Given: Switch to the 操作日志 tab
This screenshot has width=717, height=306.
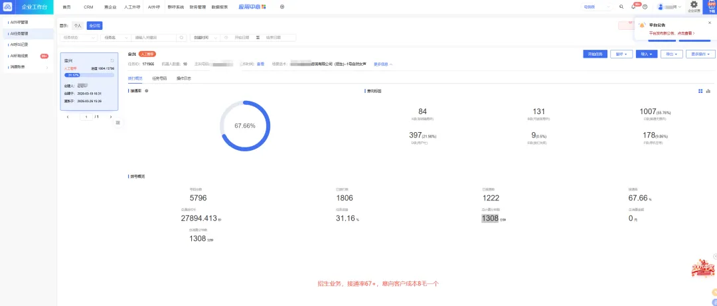Looking at the screenshot, I should 184,78.
